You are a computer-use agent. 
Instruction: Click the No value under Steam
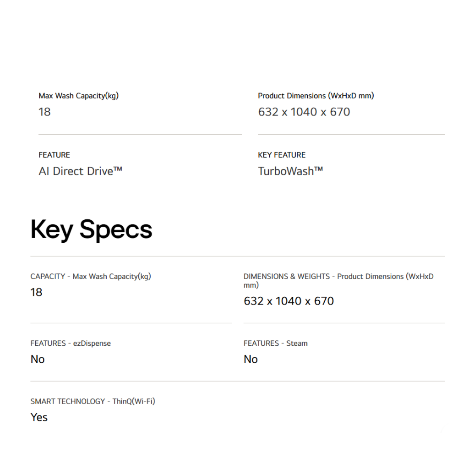(x=251, y=359)
